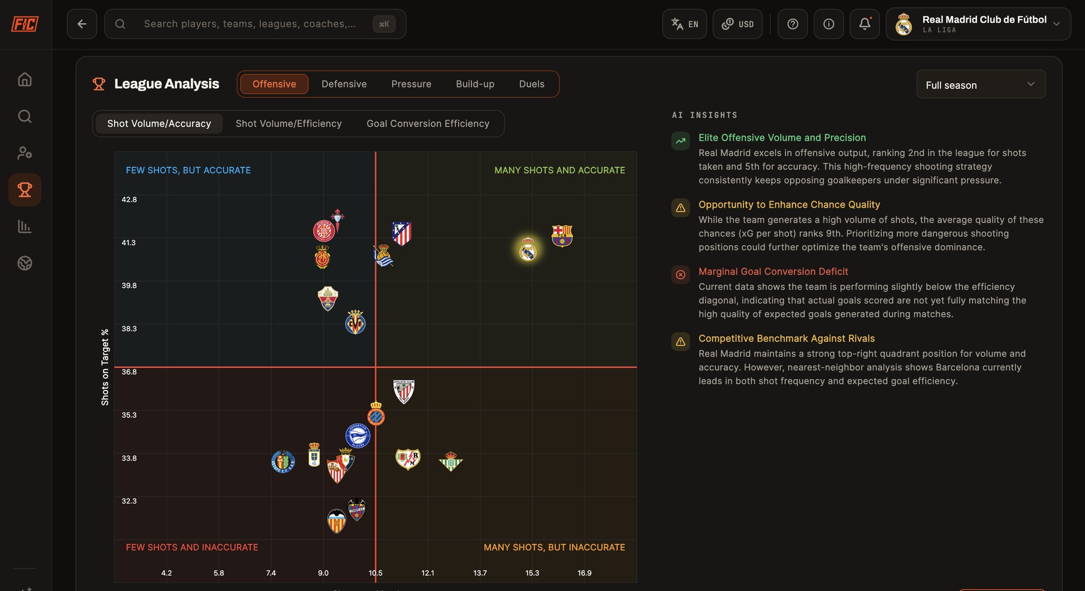Select the Goal Conversion Efficiency view

428,124
